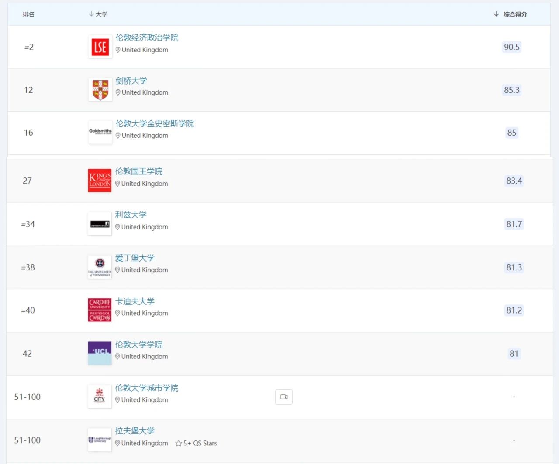Open the 伦敦国王学院 link
This screenshot has height=464, width=559.
point(138,171)
